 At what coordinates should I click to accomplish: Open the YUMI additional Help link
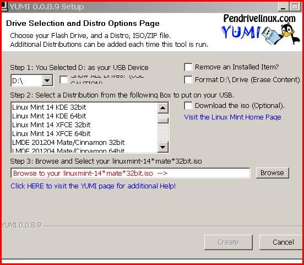point(93,186)
